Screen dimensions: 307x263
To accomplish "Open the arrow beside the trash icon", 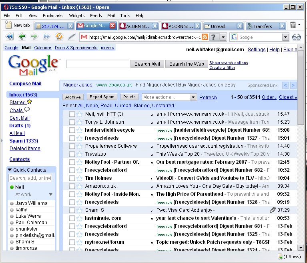I will pyautogui.click(x=299, y=25).
